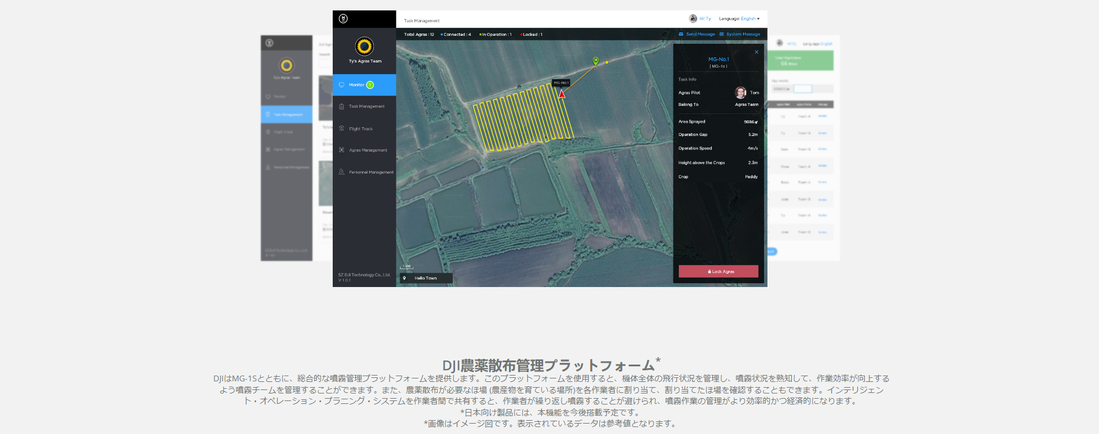
Task: Open the Monitor menu item
Action: (364, 84)
